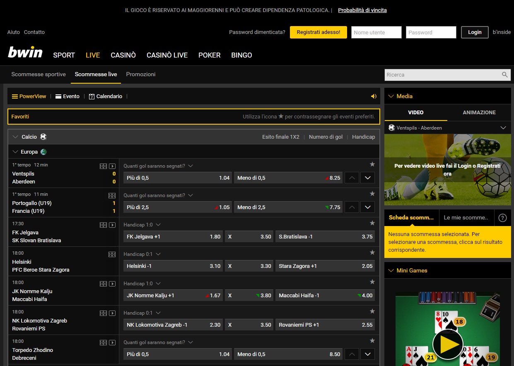This screenshot has width=514, height=366.
Task: Click Registrati adesso! button
Action: click(319, 32)
